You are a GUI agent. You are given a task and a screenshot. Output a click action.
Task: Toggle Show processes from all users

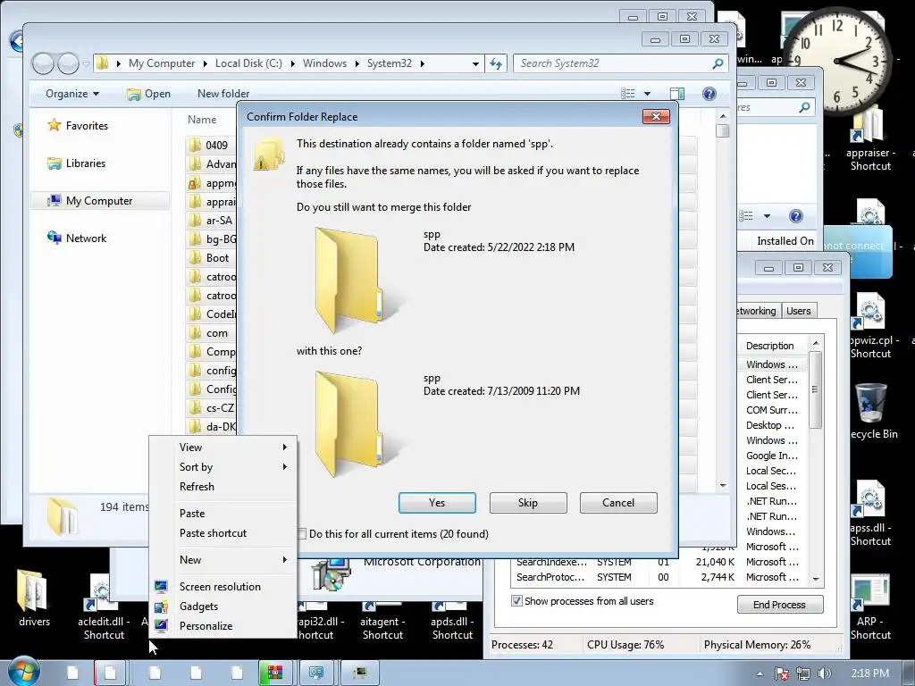tap(516, 601)
